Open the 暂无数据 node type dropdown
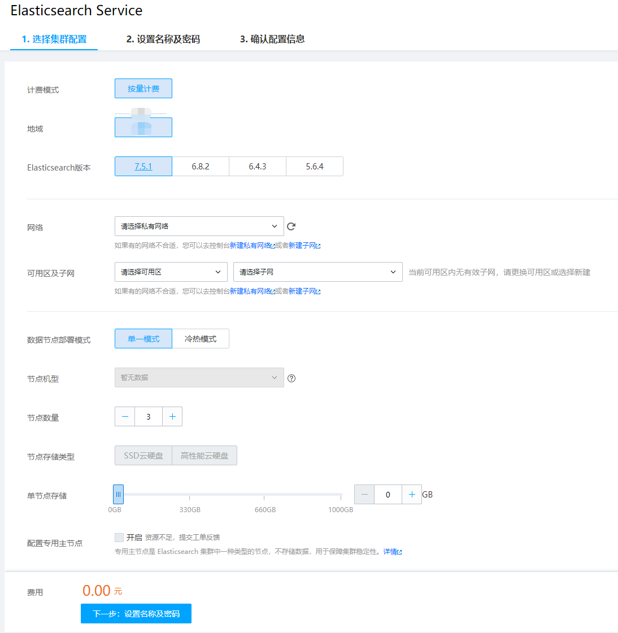The height and width of the screenshot is (633, 618). 199,377
